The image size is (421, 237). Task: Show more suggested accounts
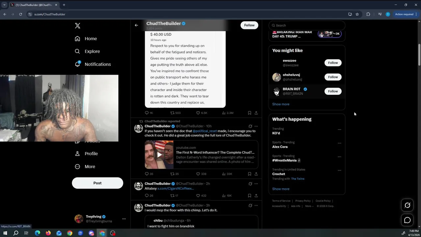point(281,104)
